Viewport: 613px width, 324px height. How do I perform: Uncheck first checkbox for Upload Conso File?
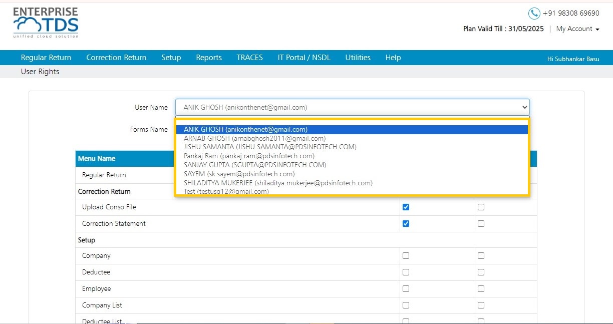click(406, 207)
